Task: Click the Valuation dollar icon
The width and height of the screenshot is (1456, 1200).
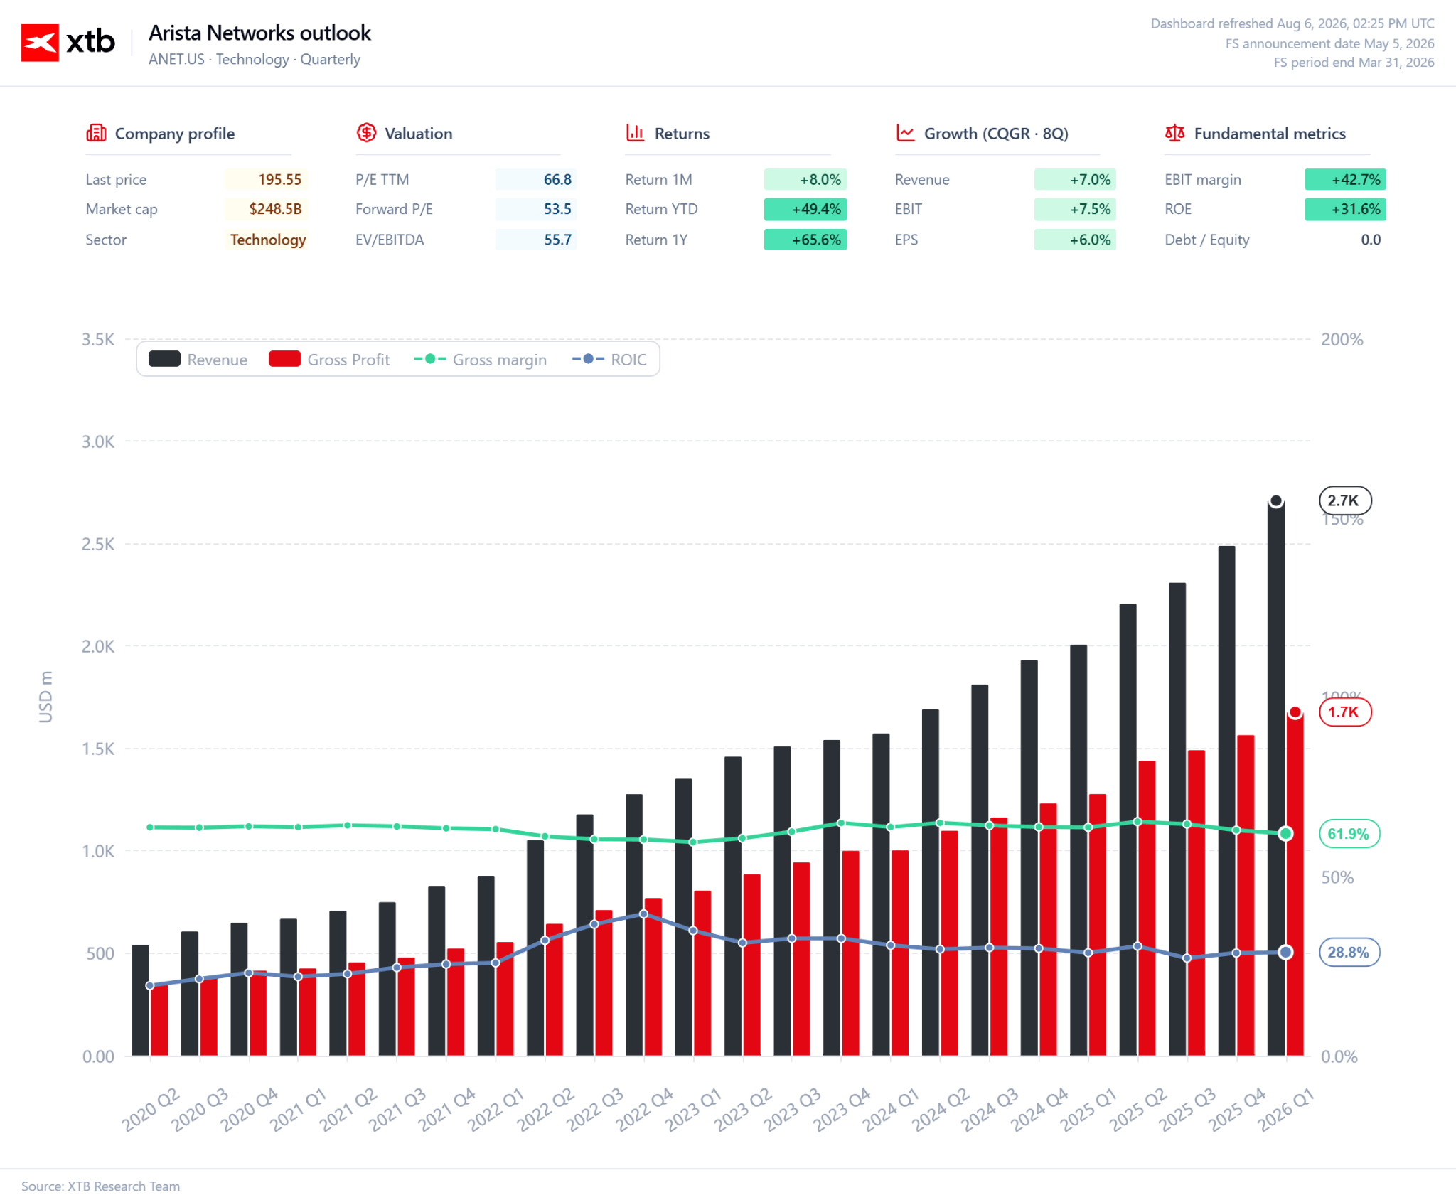Action: coord(366,133)
